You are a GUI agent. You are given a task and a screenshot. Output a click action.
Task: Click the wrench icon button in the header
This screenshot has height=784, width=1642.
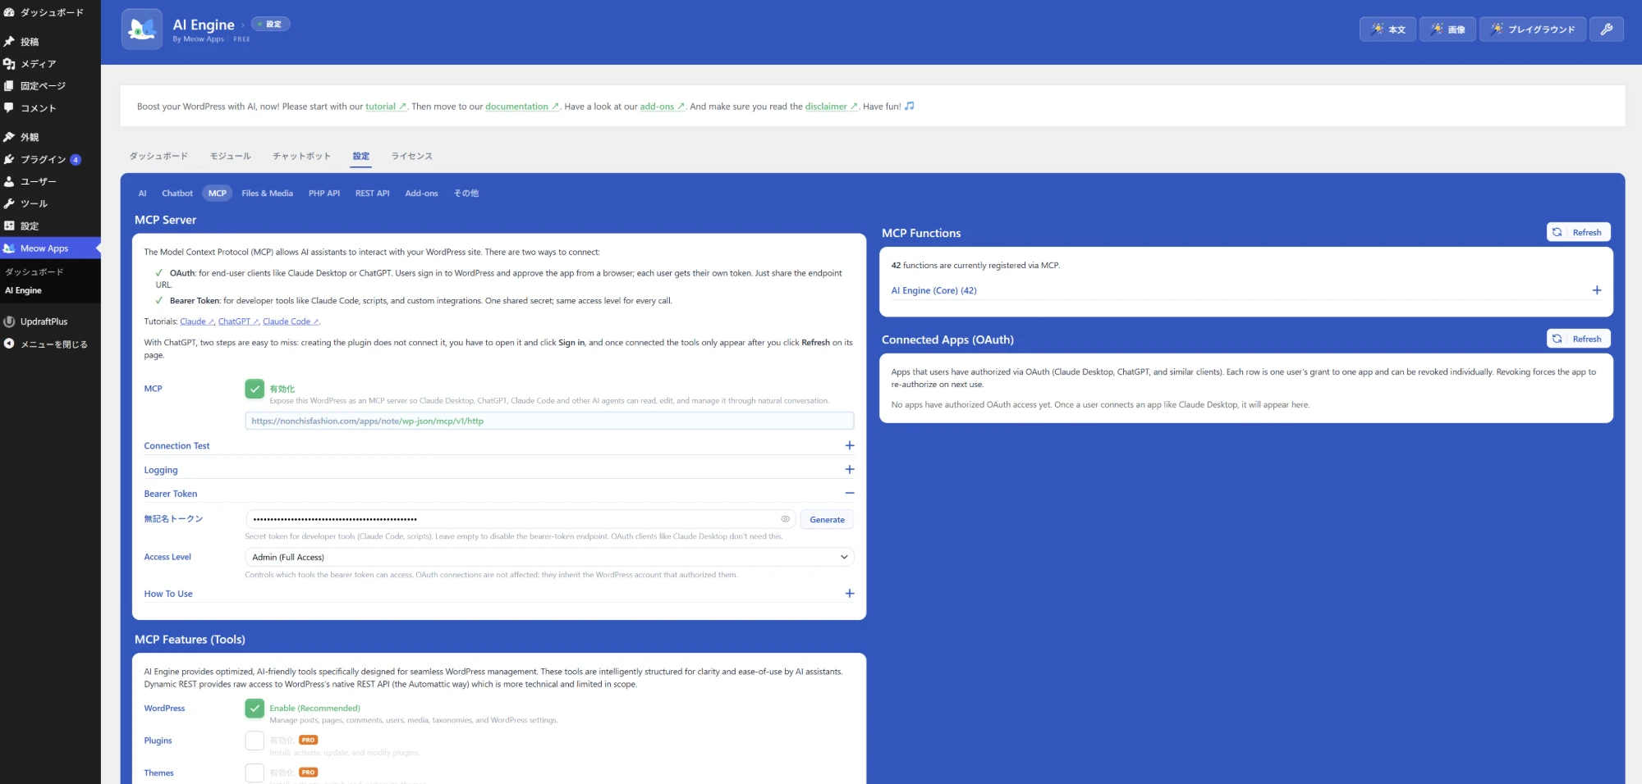(1607, 30)
